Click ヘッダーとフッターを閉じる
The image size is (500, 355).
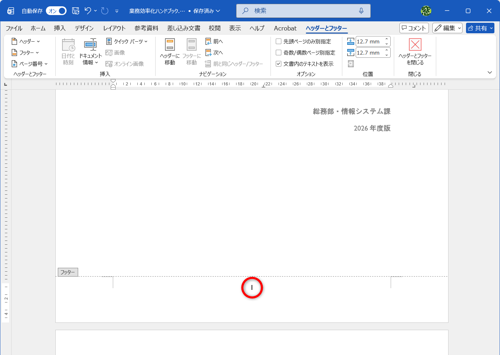click(x=415, y=52)
